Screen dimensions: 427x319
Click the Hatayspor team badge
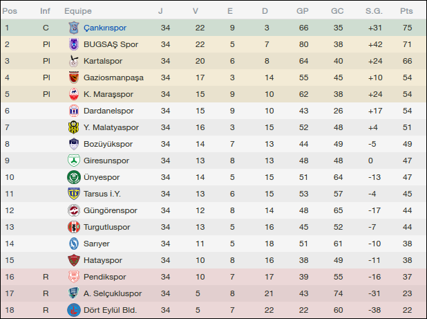73,260
